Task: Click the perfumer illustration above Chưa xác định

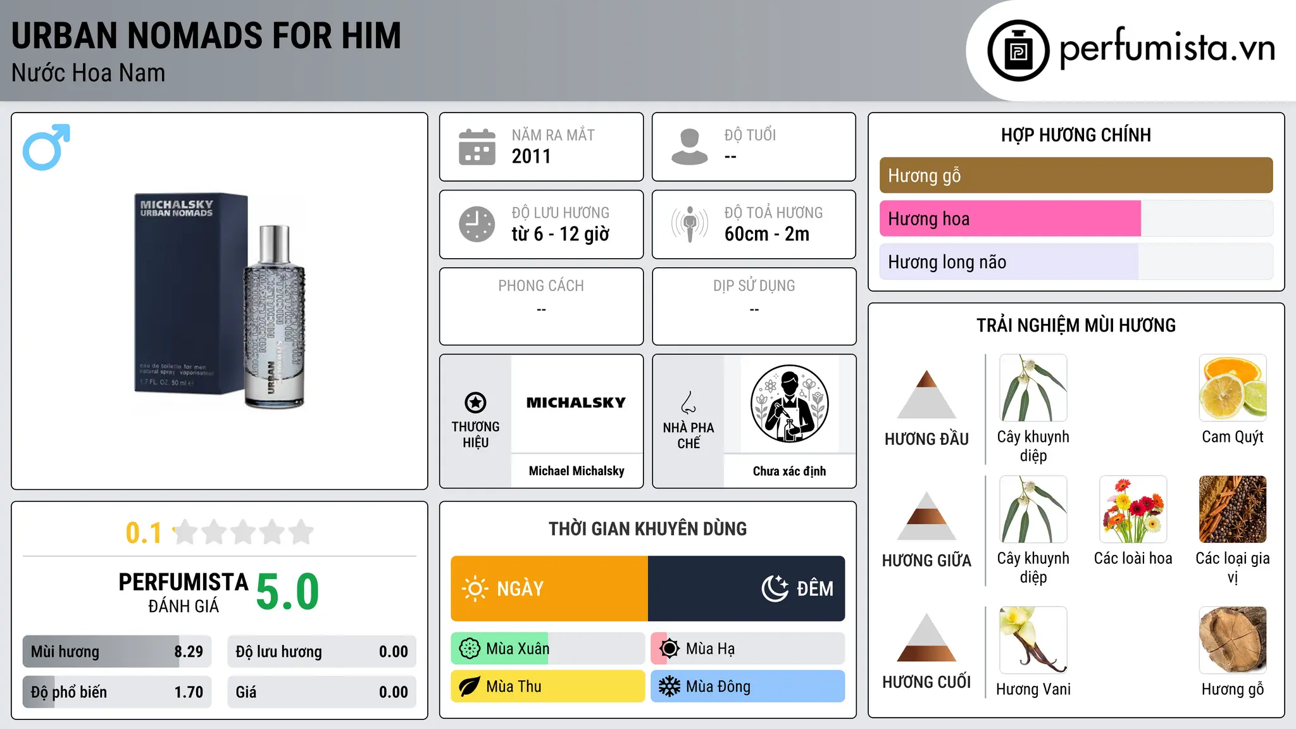Action: 790,404
